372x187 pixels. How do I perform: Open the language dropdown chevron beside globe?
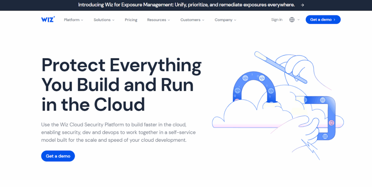299,20
